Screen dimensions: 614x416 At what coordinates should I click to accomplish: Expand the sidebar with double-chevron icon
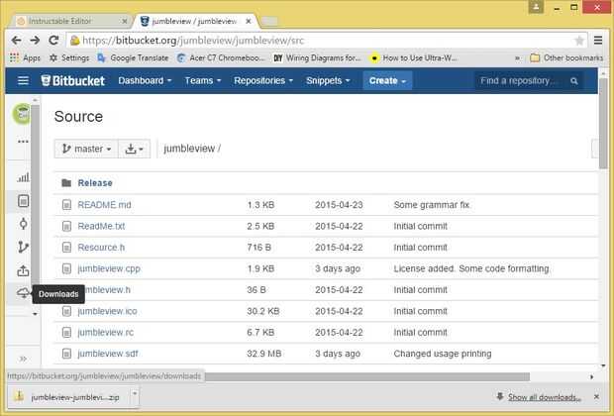coord(23,359)
